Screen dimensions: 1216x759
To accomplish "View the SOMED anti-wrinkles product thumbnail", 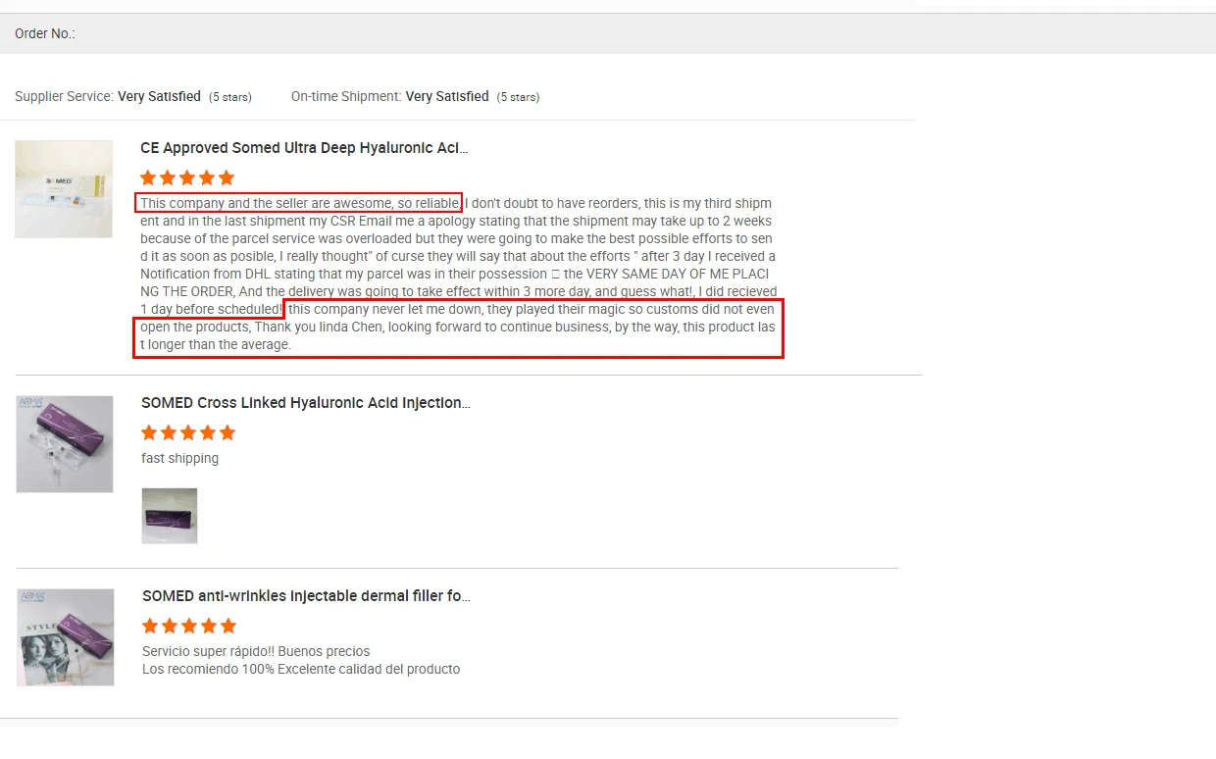I will click(x=66, y=637).
